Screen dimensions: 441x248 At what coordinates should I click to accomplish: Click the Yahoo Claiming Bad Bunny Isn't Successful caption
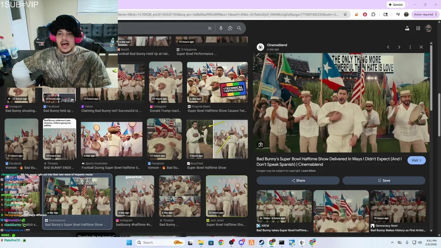click(111, 111)
